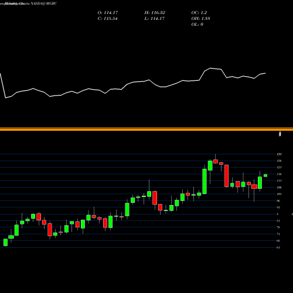
Task: Click the orange divider bar between charts
Action: 146,129
